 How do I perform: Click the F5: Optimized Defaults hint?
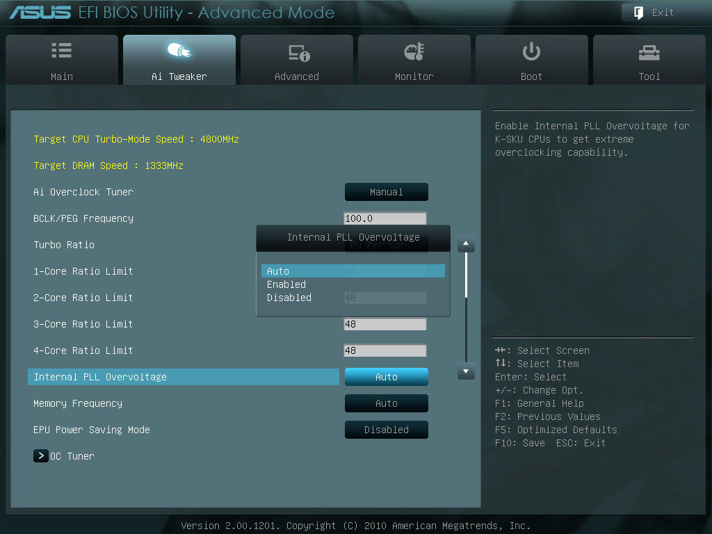click(x=556, y=430)
